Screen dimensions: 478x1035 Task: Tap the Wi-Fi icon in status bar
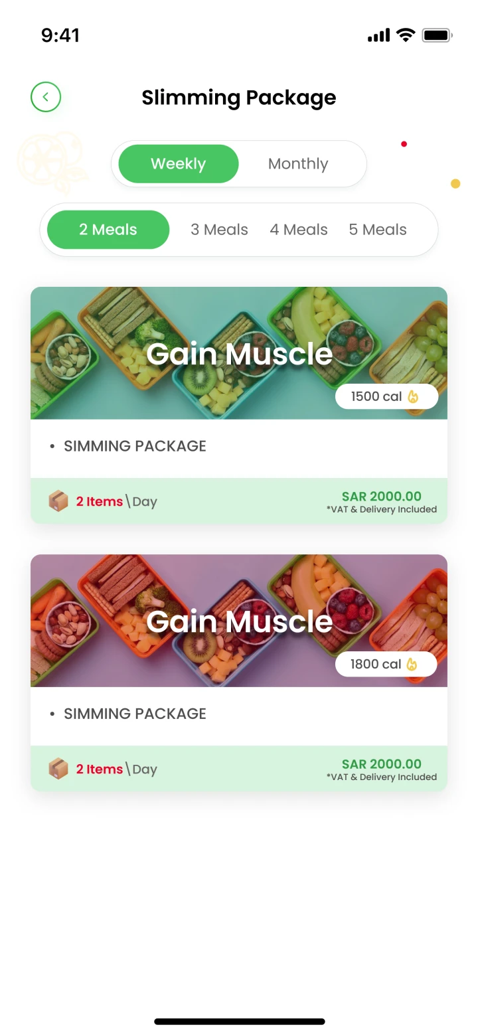(405, 35)
